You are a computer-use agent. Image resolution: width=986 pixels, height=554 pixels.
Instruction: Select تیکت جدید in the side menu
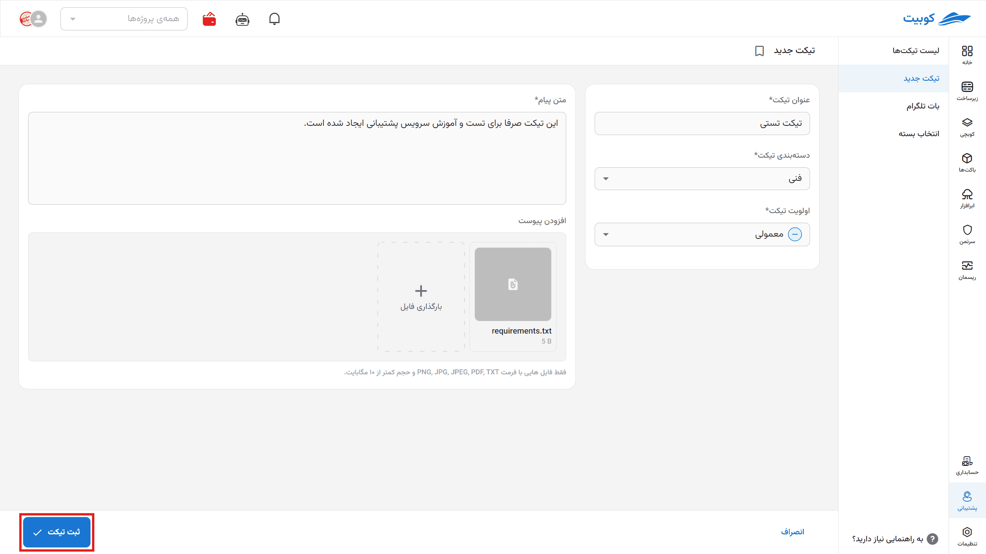click(894, 78)
